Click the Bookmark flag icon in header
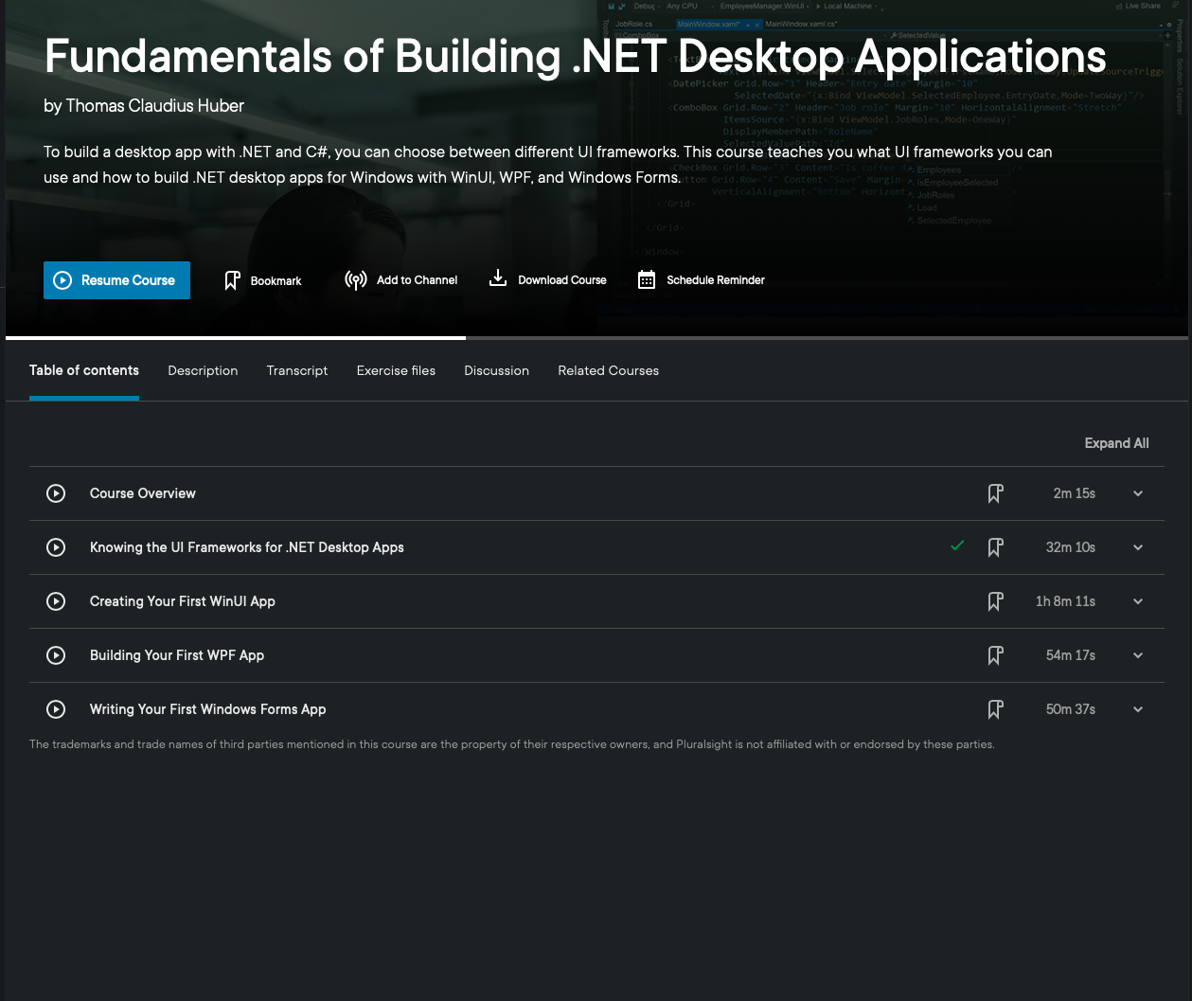 232,280
